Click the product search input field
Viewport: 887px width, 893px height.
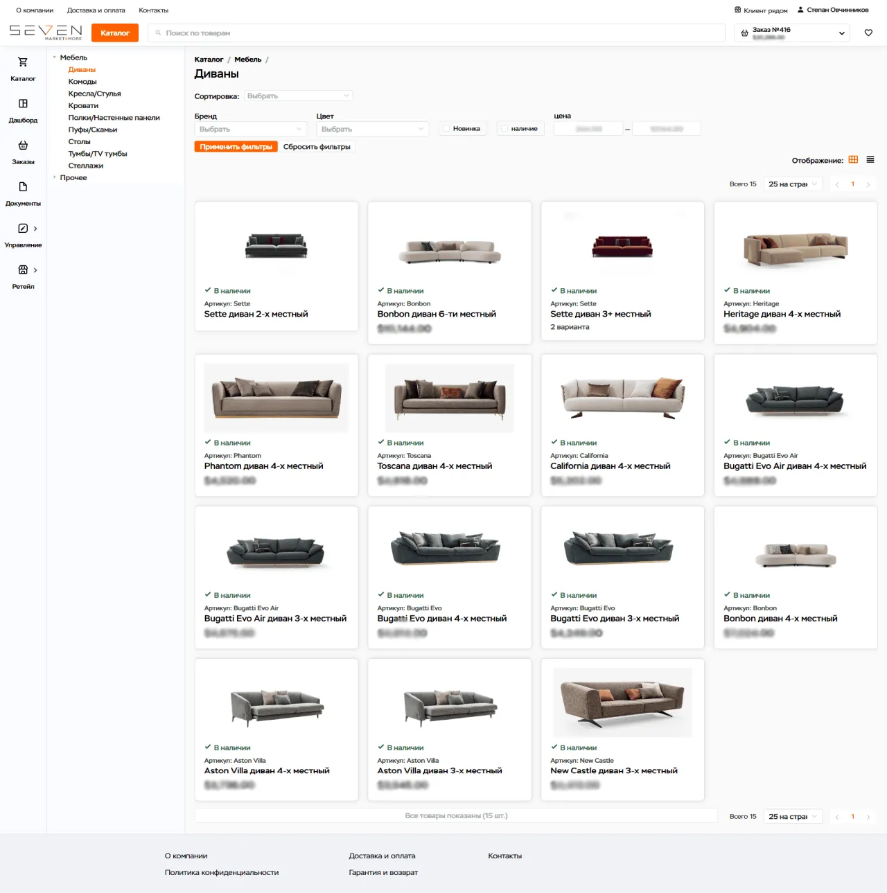coord(437,33)
